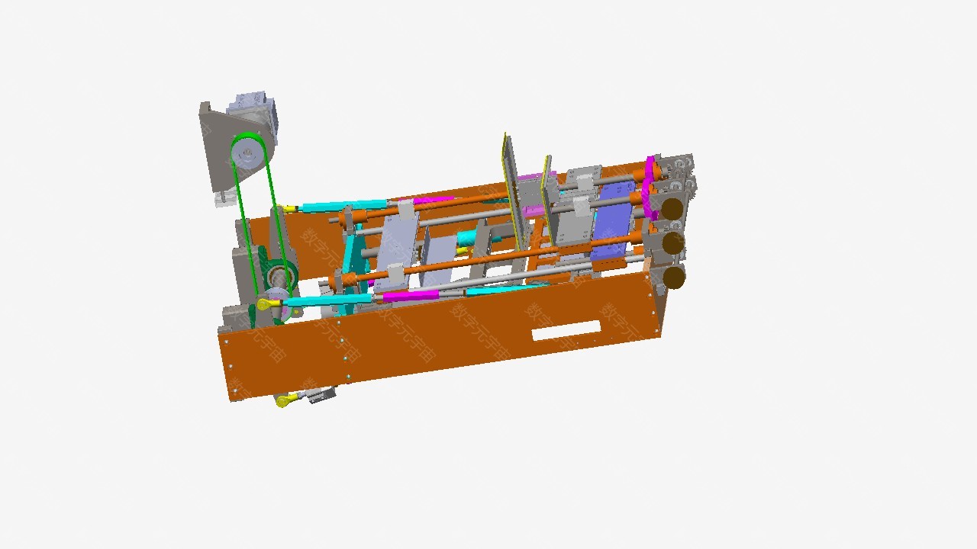Click the magenta sleeve on the lower rod

click(410, 295)
